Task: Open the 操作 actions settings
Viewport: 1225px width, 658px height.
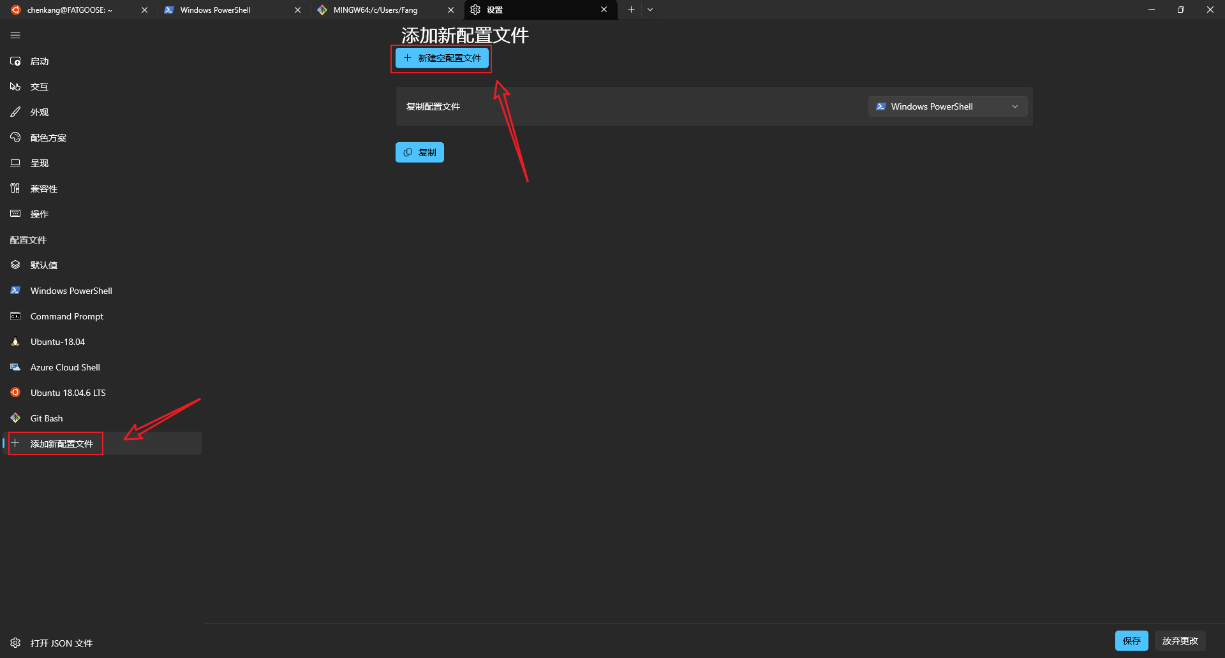Action: [x=102, y=214]
